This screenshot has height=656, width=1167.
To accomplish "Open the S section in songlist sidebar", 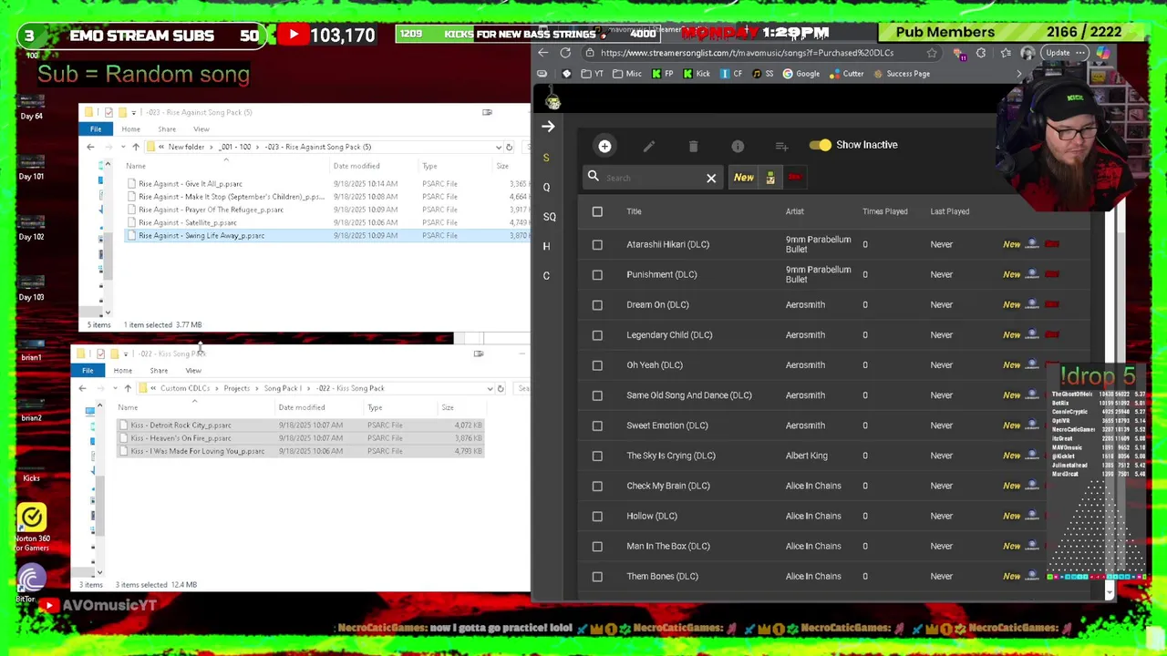I will pos(546,158).
